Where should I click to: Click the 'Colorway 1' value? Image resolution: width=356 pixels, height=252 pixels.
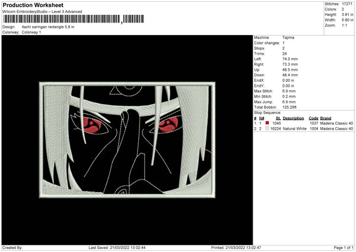[x=31, y=32]
